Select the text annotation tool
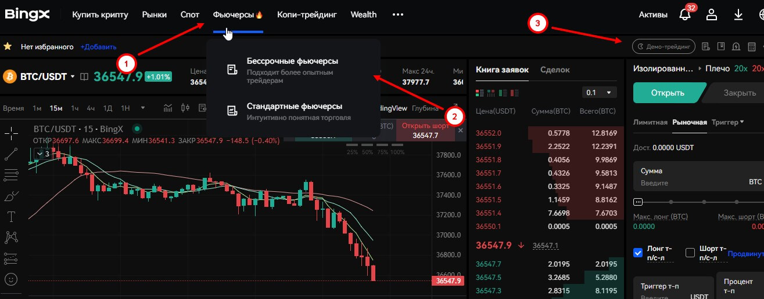The image size is (764, 299). [11, 217]
